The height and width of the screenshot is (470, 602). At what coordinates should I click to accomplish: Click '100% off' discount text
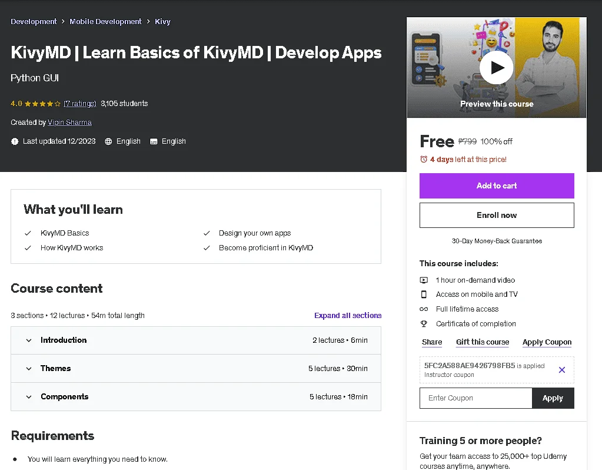[x=497, y=141]
